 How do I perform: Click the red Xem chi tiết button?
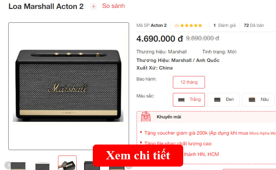coord(138,156)
